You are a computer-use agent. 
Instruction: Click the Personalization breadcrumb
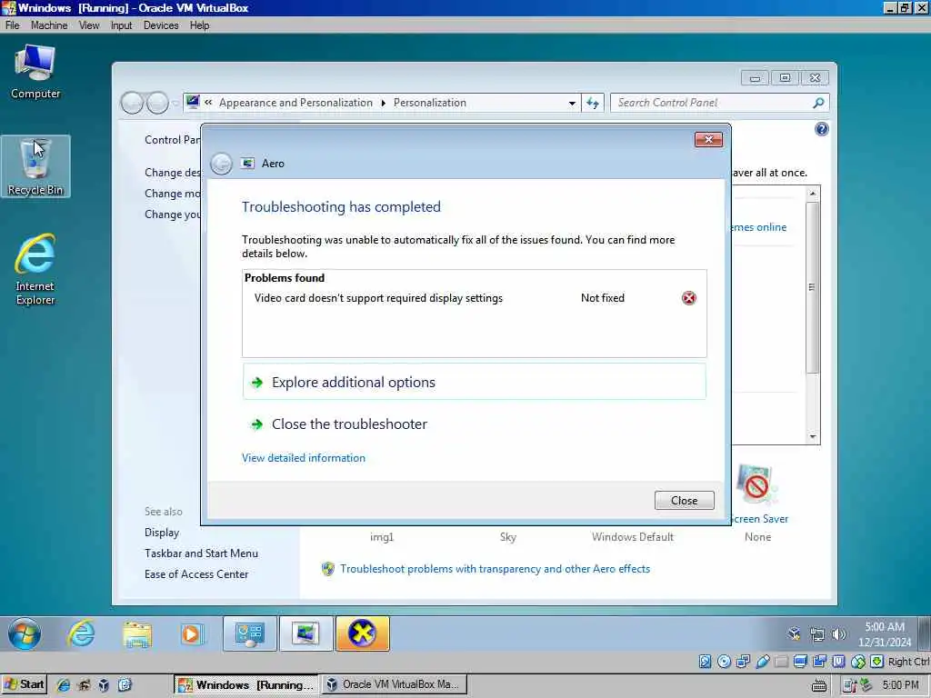tap(430, 103)
